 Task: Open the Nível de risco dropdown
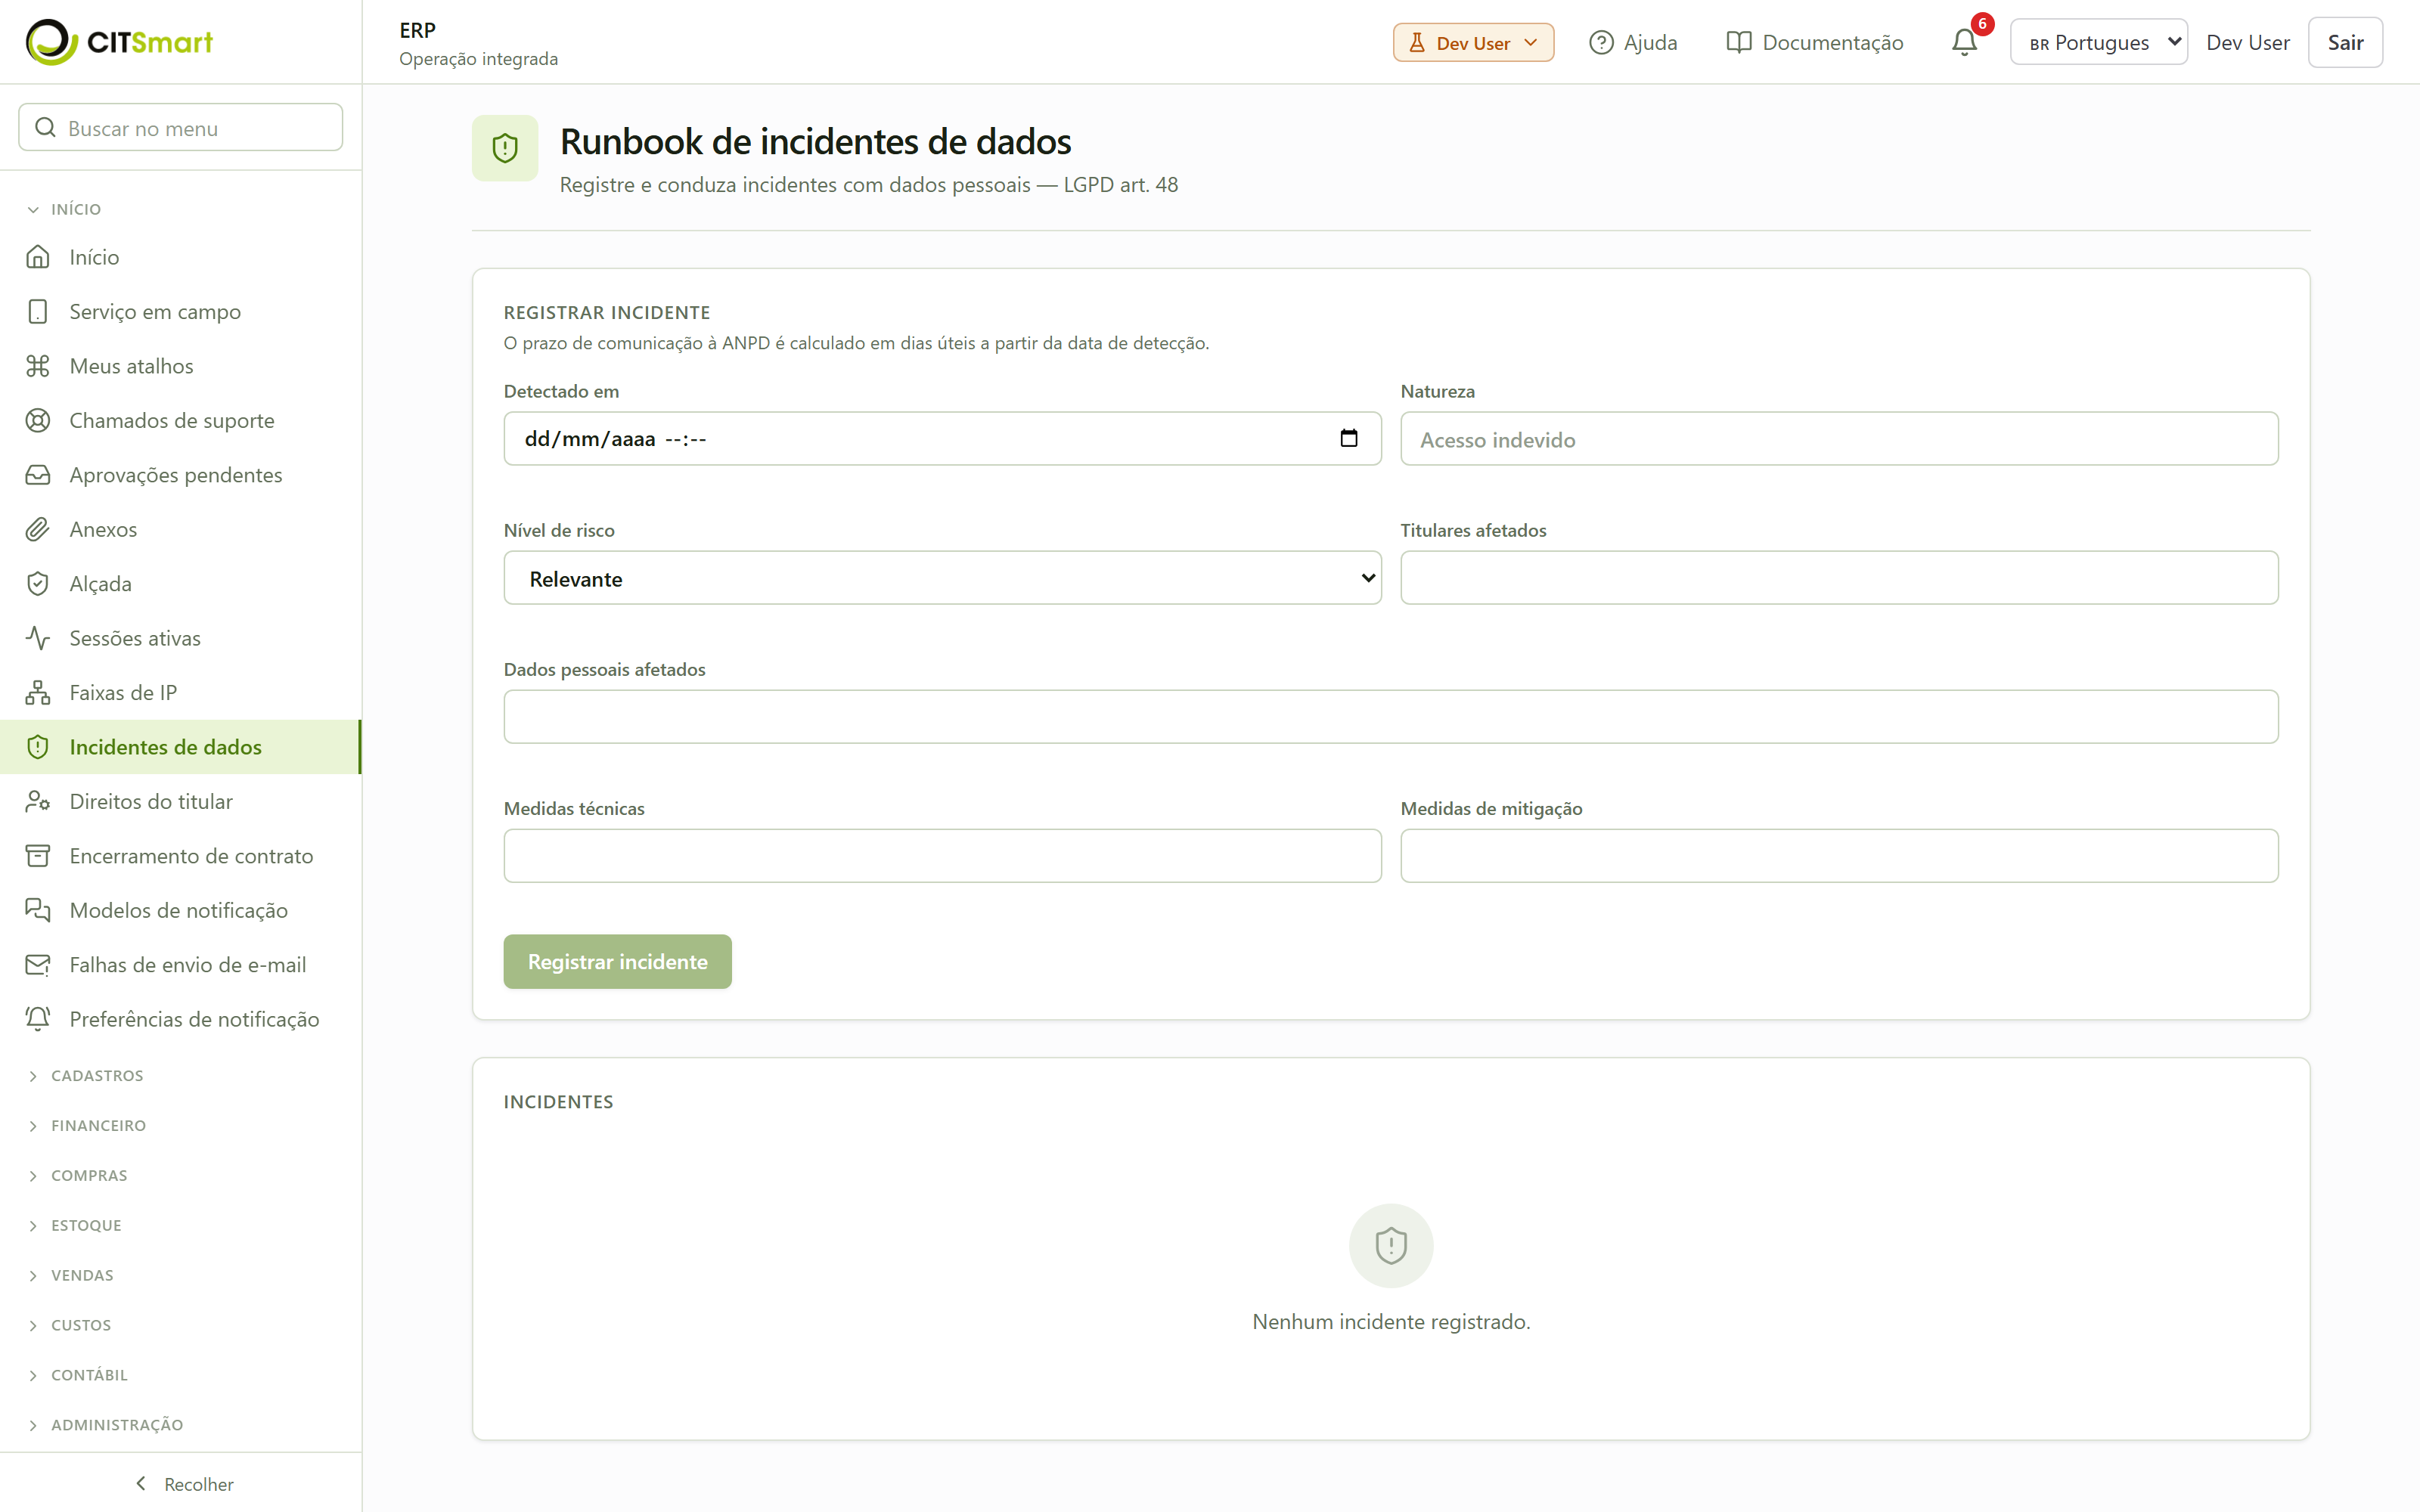point(942,578)
